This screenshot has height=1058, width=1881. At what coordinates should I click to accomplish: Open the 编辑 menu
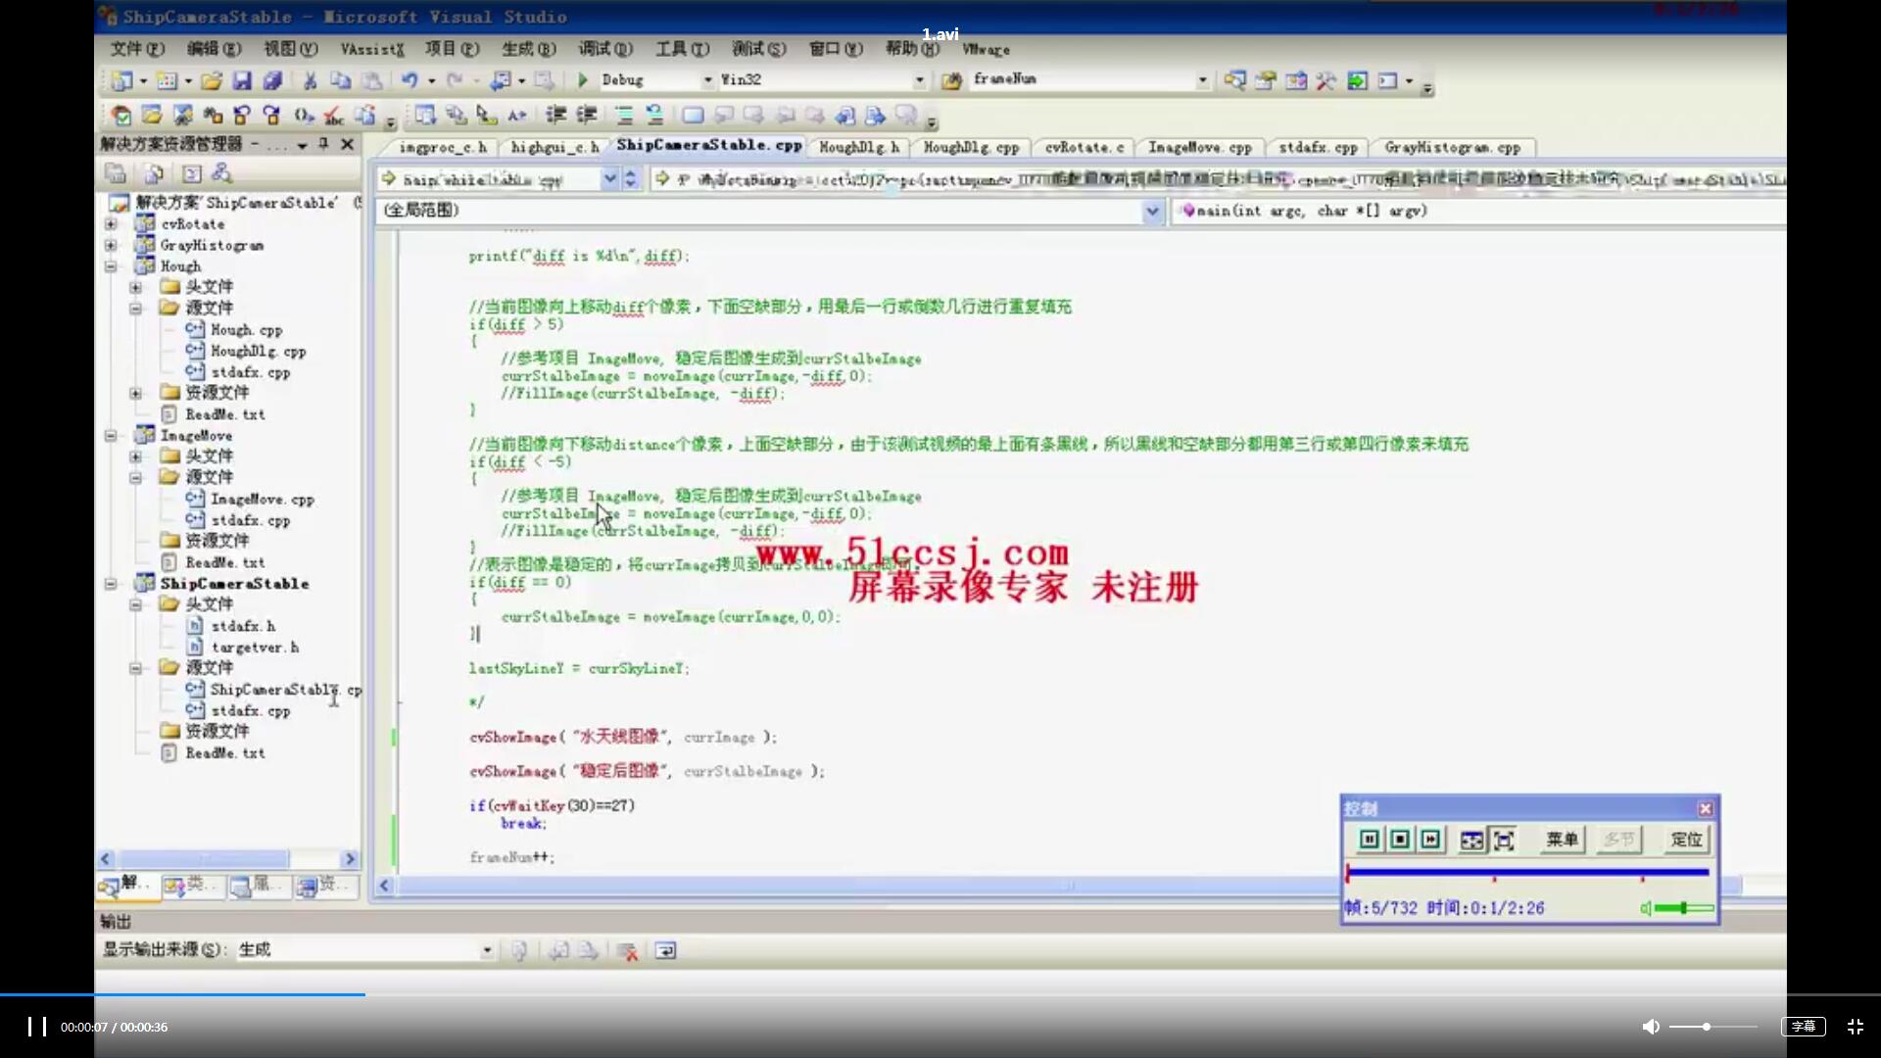coord(214,49)
